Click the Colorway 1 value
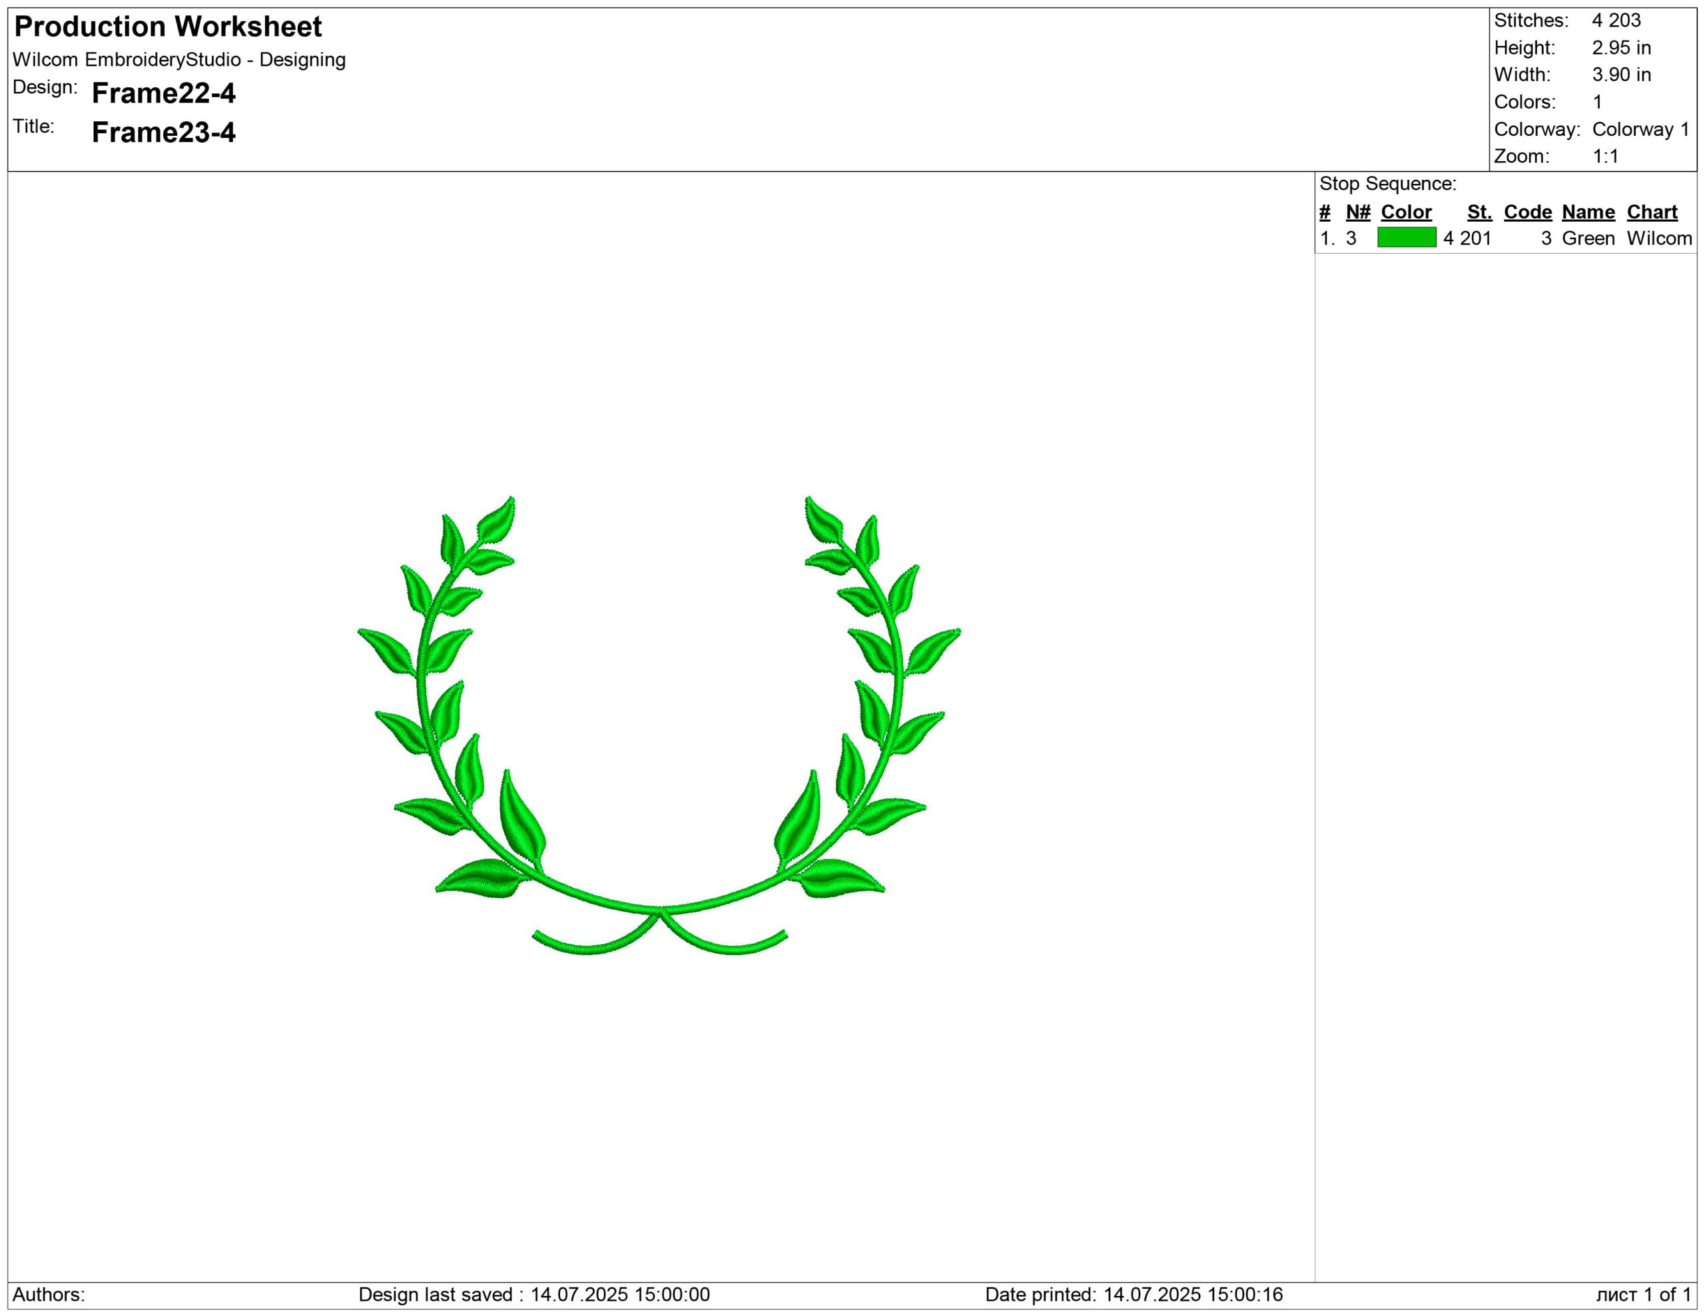Screen dimensions: 1705x1312 coord(1640,129)
